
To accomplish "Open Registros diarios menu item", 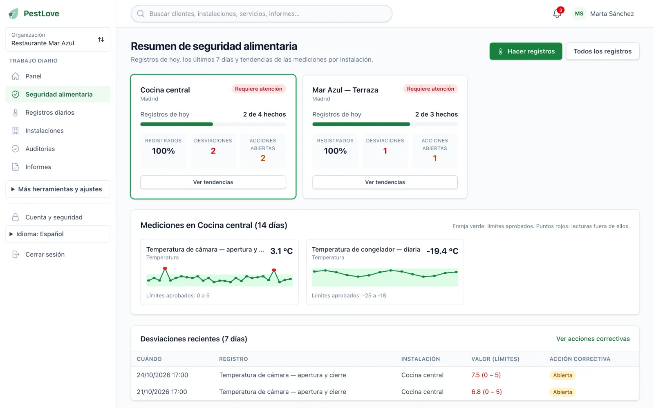I will 58,113.
